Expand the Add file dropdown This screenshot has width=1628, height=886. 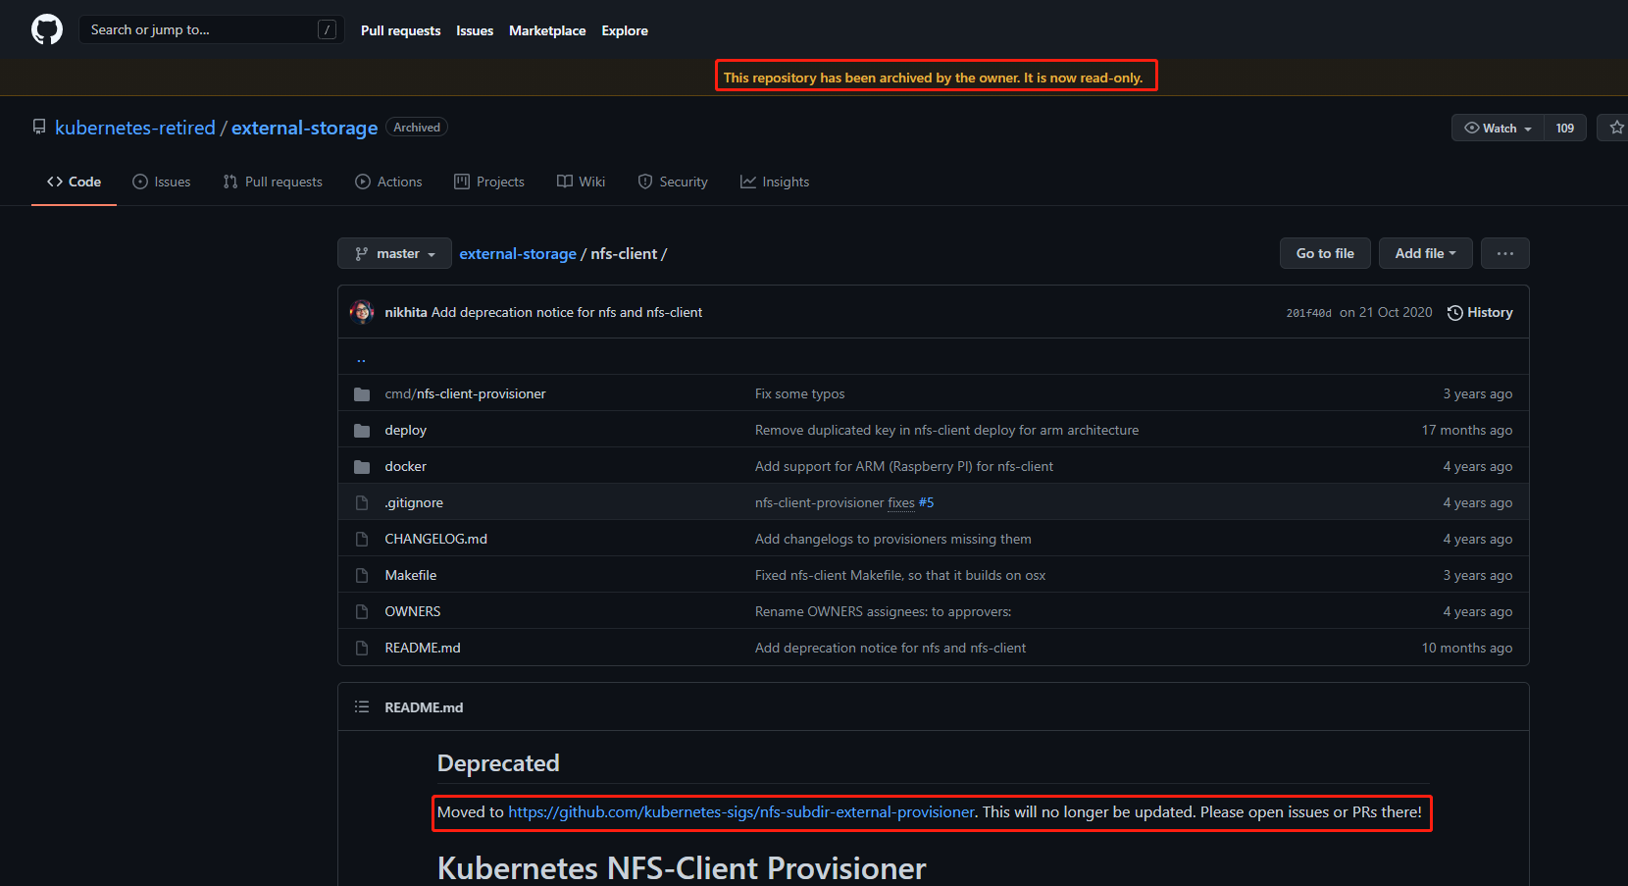click(1425, 253)
